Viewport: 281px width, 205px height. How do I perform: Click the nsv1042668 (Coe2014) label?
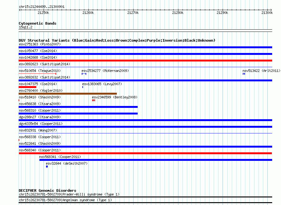[38, 57]
